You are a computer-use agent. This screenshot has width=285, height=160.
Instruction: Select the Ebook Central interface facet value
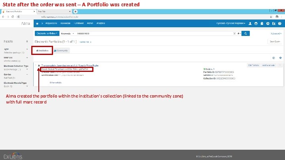(x=12, y=61)
